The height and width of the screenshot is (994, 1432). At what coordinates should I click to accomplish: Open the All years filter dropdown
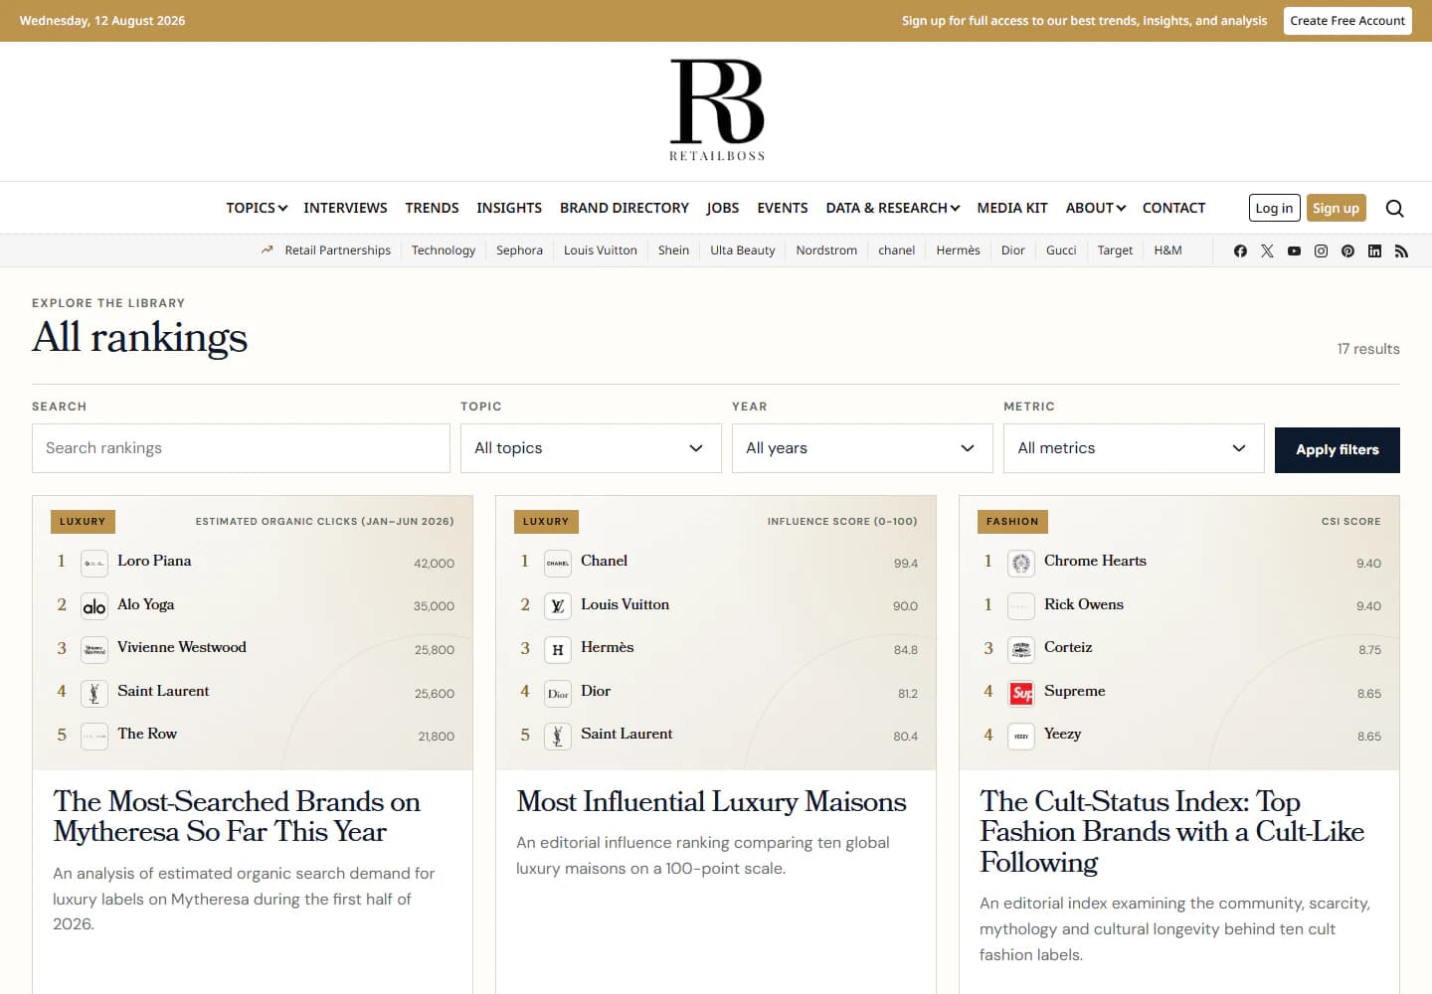[862, 448]
